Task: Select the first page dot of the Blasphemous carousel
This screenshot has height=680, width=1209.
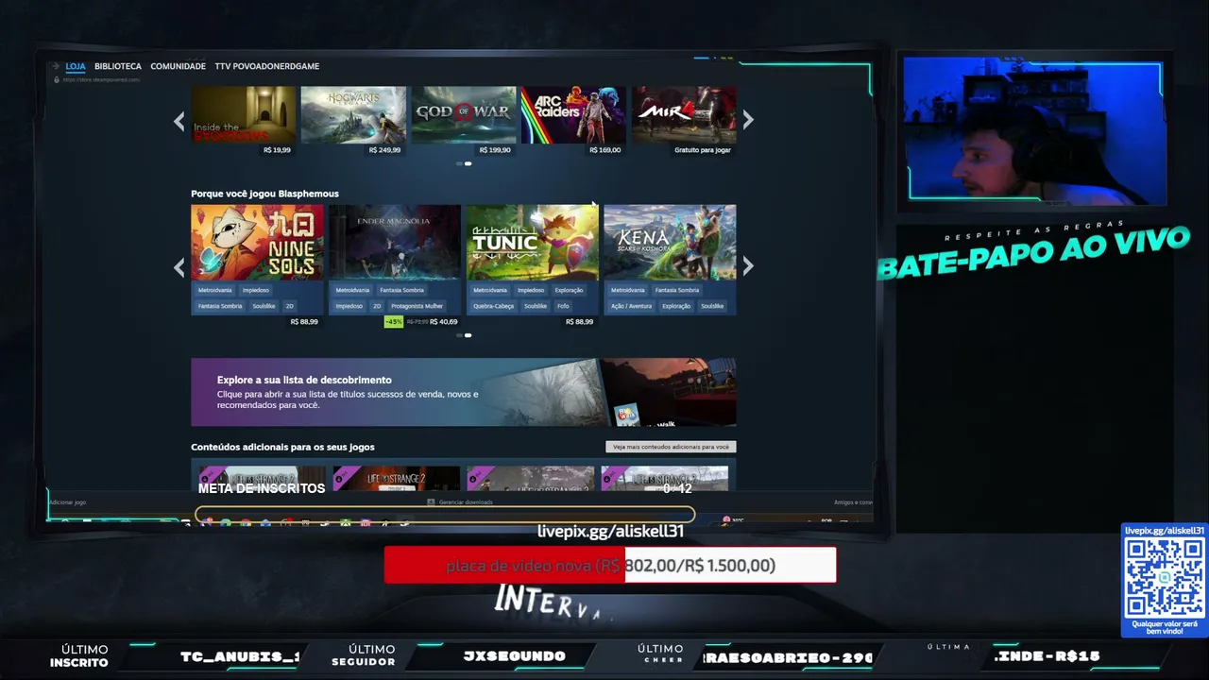Action: coord(459,335)
